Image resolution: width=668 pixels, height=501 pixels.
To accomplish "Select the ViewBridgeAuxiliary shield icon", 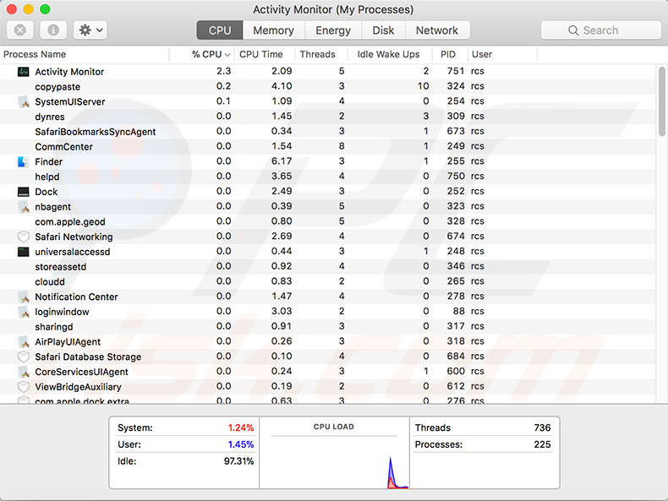I will (23, 387).
